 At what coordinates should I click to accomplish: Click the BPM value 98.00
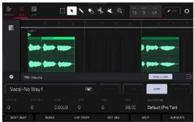pos(131,108)
